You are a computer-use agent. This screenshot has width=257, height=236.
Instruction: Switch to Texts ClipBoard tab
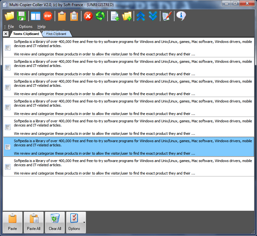(x=26, y=34)
